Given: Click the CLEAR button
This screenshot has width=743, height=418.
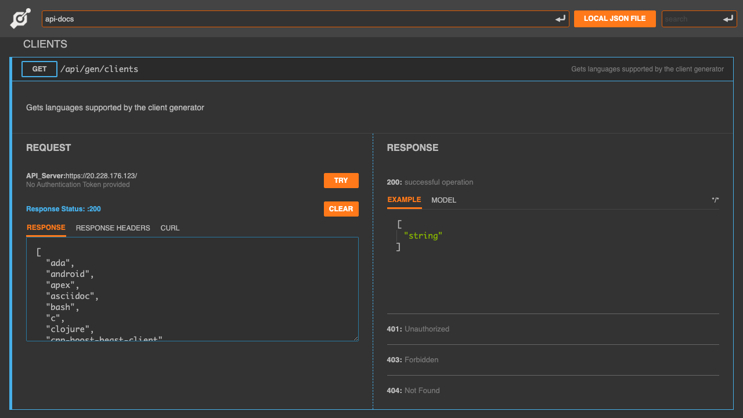Looking at the screenshot, I should (x=341, y=209).
